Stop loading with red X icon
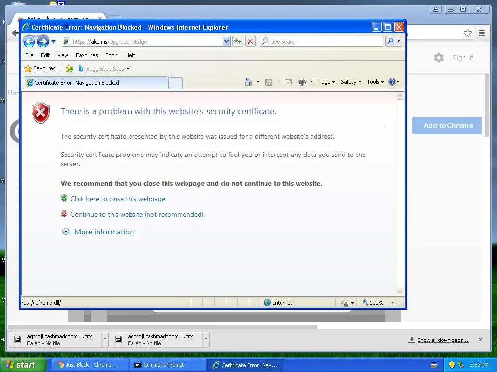Screen dimensions: 497x372 [250, 42]
